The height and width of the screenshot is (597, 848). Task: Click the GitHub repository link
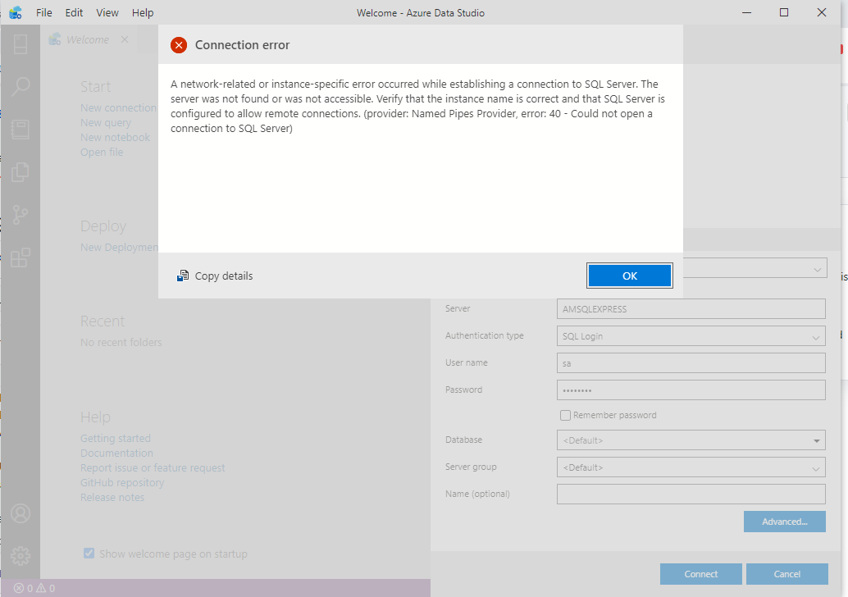point(122,482)
